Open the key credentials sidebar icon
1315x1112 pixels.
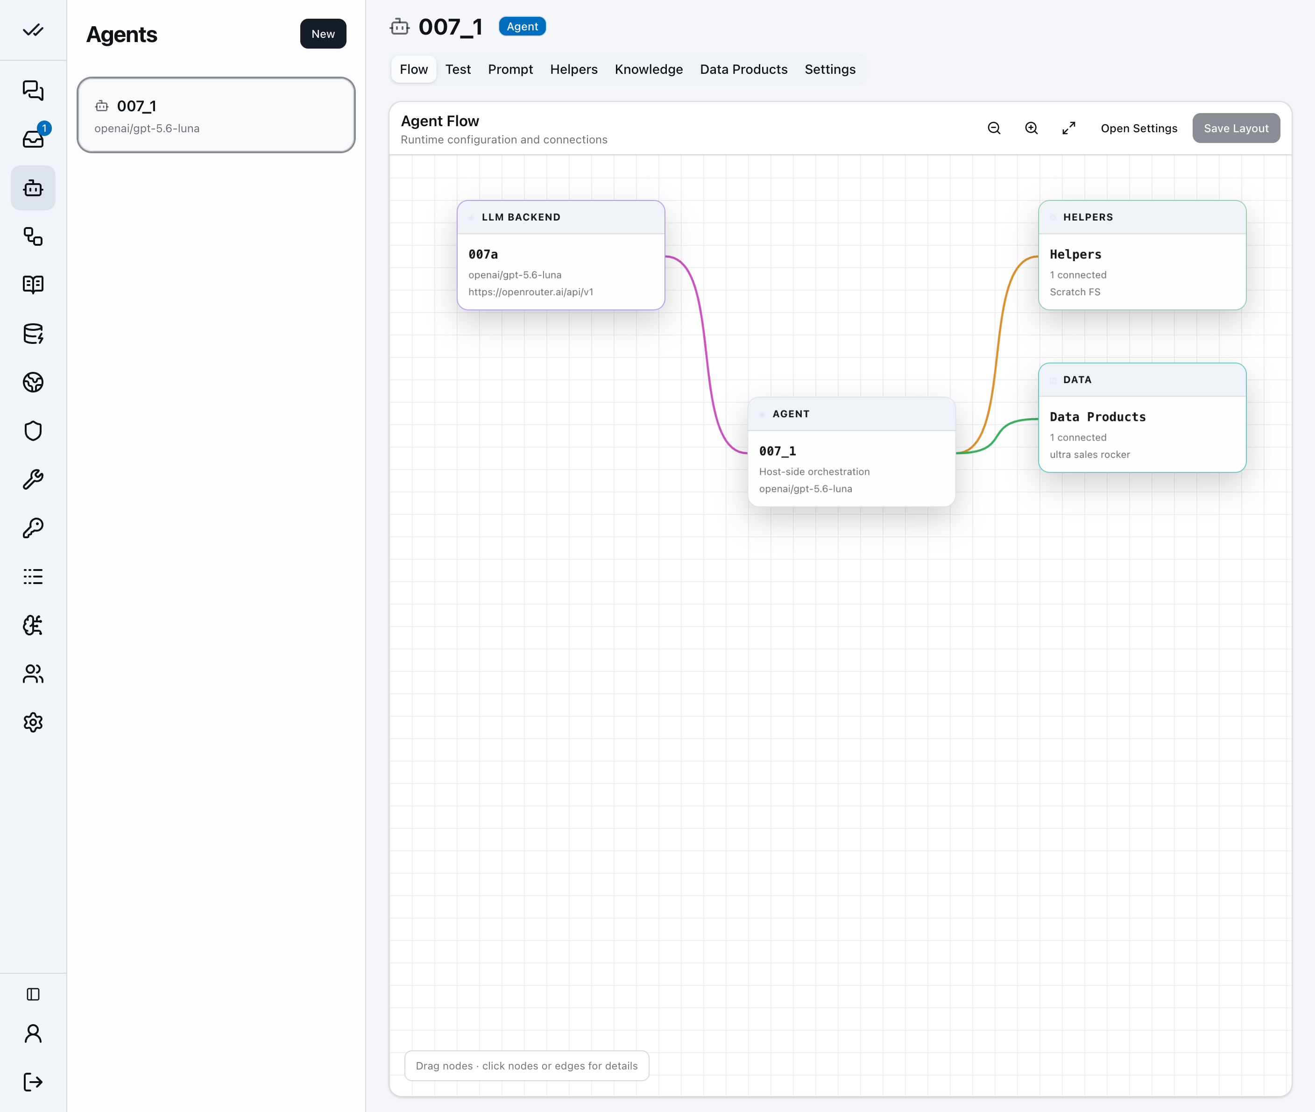pos(33,527)
